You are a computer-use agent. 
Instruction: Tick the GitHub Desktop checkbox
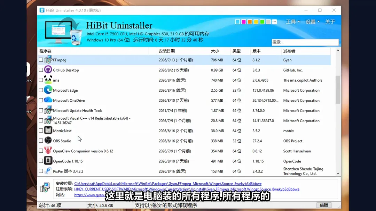coord(41,70)
